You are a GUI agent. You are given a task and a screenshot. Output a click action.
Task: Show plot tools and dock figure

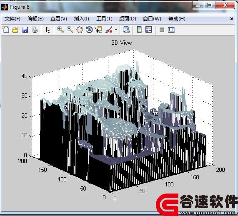click(x=171, y=30)
